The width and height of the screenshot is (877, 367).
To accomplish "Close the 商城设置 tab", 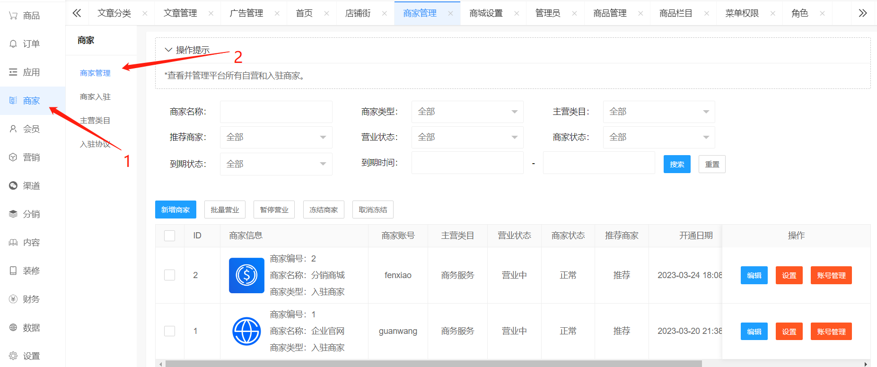I will tap(517, 14).
